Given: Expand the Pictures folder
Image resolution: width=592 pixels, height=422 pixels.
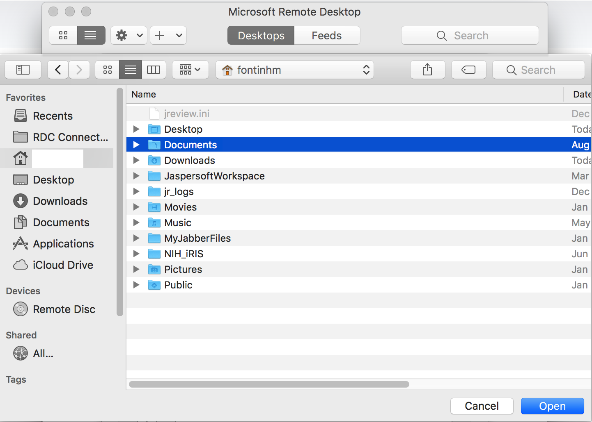Looking at the screenshot, I should [136, 269].
